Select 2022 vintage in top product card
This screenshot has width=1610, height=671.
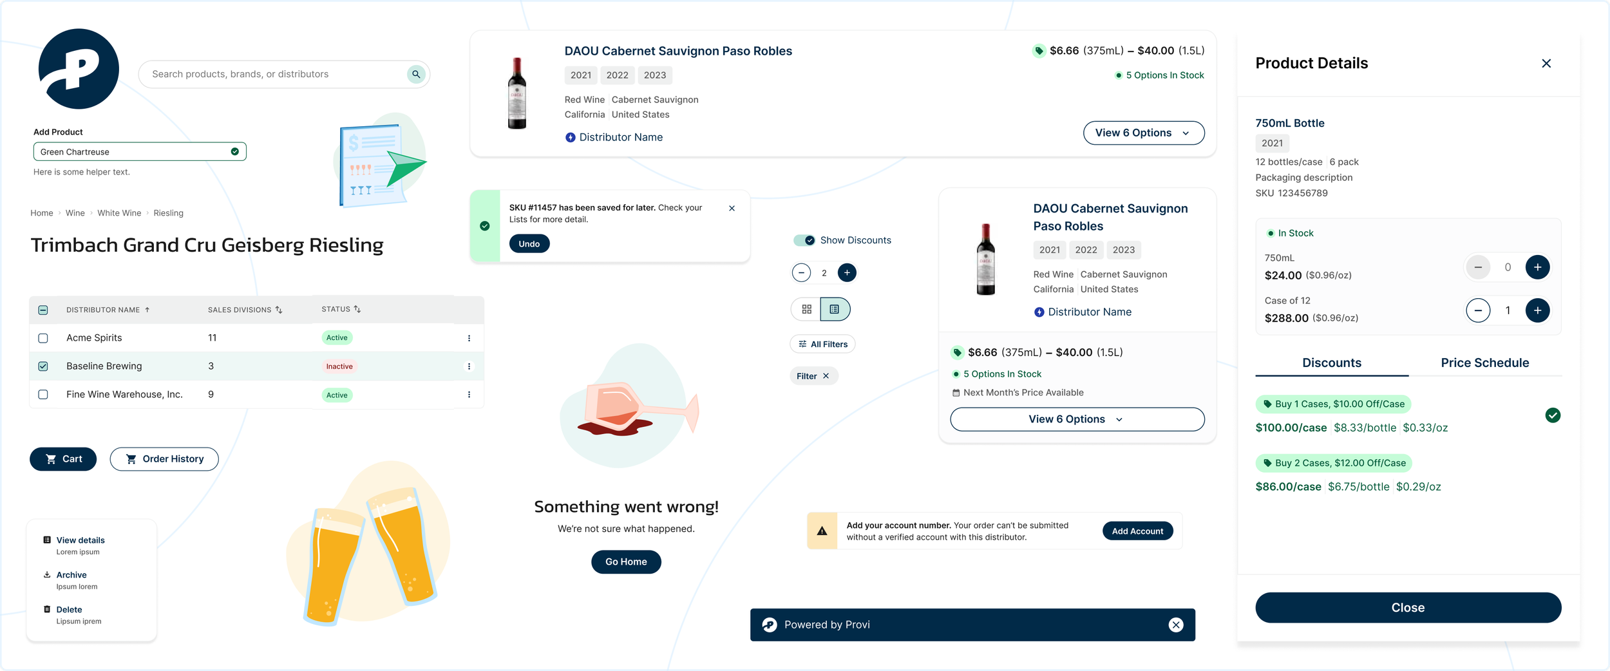pyautogui.click(x=617, y=75)
